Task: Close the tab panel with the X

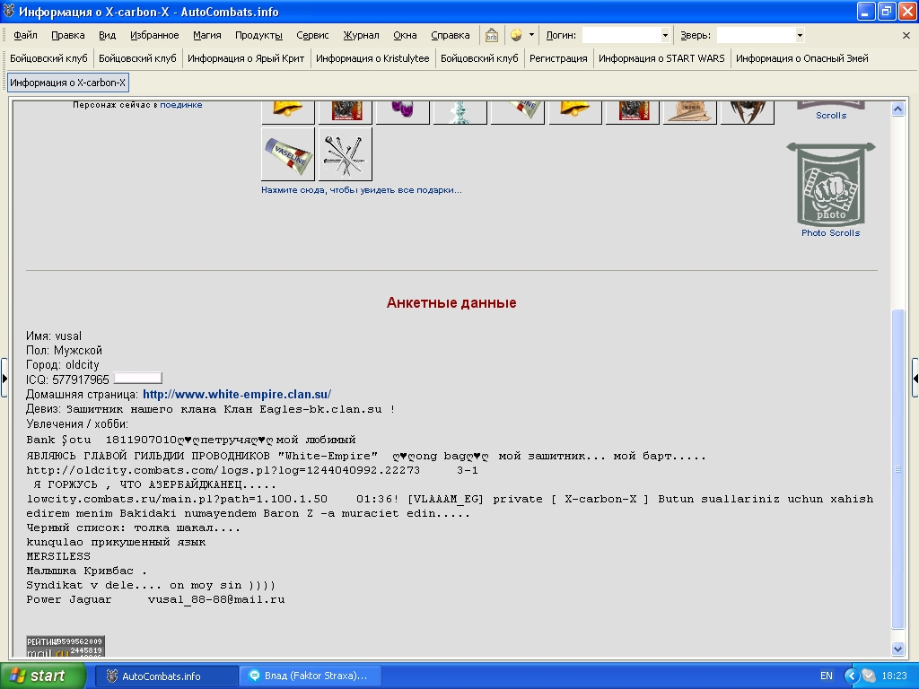Action: point(906,35)
